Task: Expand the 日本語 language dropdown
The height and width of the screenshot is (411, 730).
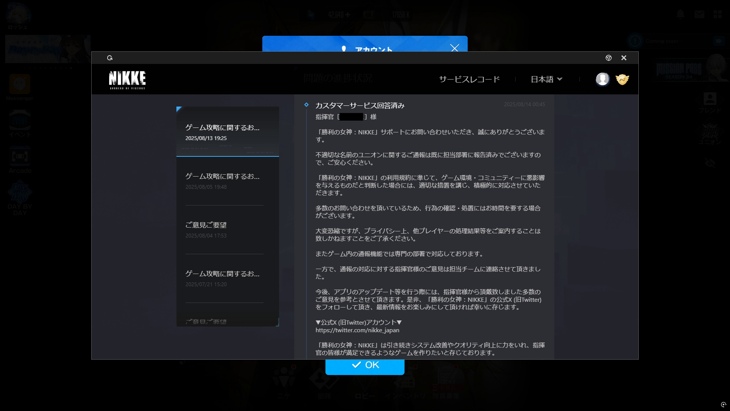Action: coord(546,79)
